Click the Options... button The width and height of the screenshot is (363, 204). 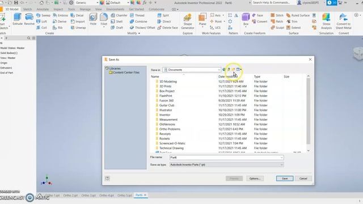[255, 178]
